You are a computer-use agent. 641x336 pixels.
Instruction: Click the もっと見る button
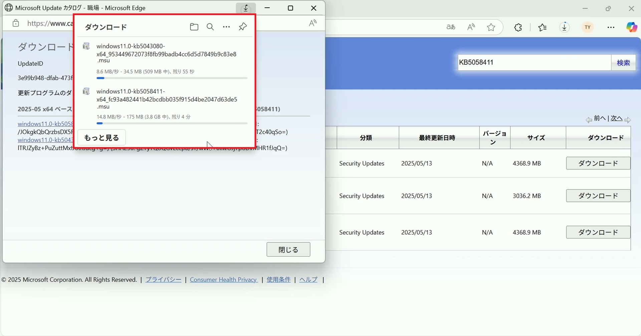(101, 137)
